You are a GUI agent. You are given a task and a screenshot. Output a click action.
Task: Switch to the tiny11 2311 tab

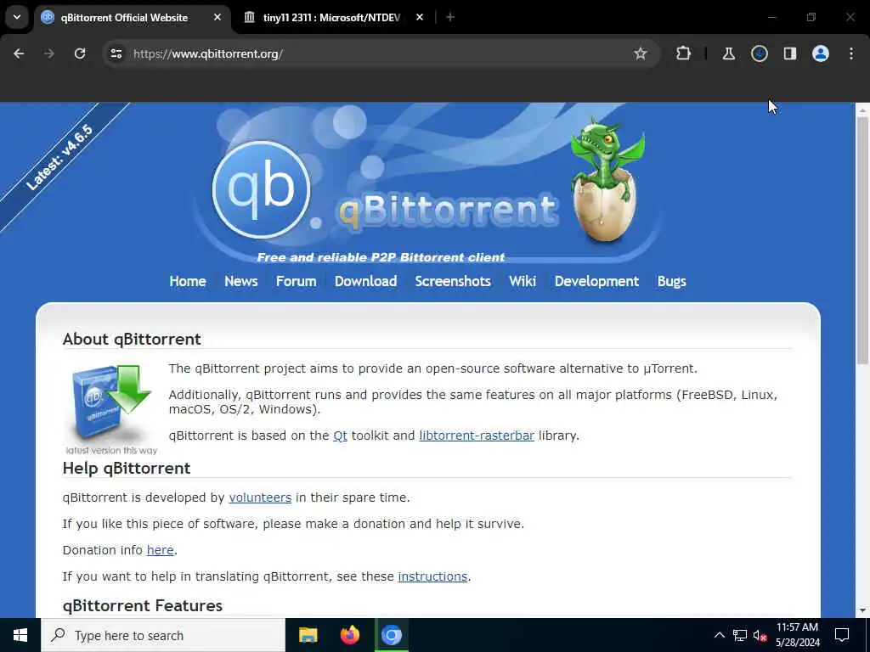pyautogui.click(x=332, y=17)
